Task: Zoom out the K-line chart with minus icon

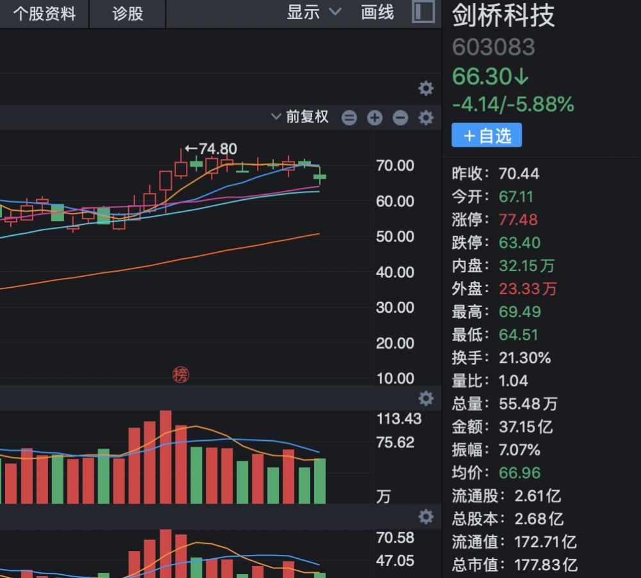Action: point(400,118)
